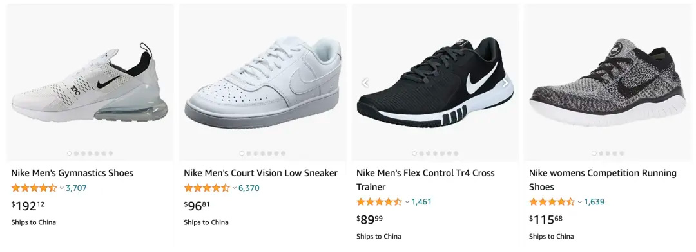Viewport: 696px width, 252px height.
Task: Click star rating of Court Vision Low Sneaker
Action: point(207,188)
